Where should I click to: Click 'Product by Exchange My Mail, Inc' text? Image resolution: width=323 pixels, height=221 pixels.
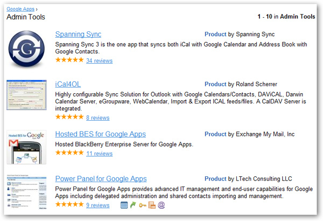tap(249, 134)
